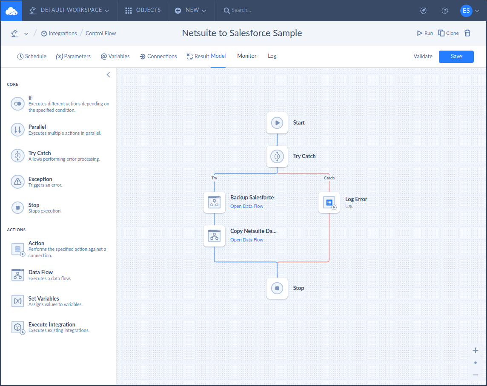The image size is (487, 386).
Task: Select the Stop node on canvas
Action: (277, 288)
